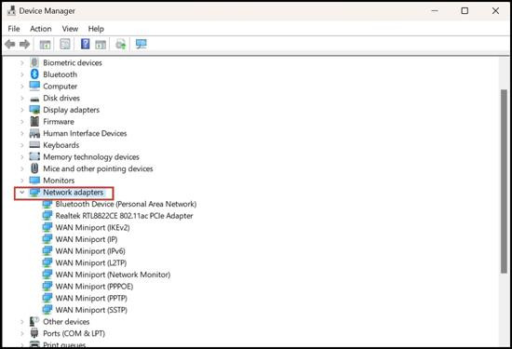Click the vertical scrollbar thumb
This screenshot has width=512, height=349.
pos(505,181)
